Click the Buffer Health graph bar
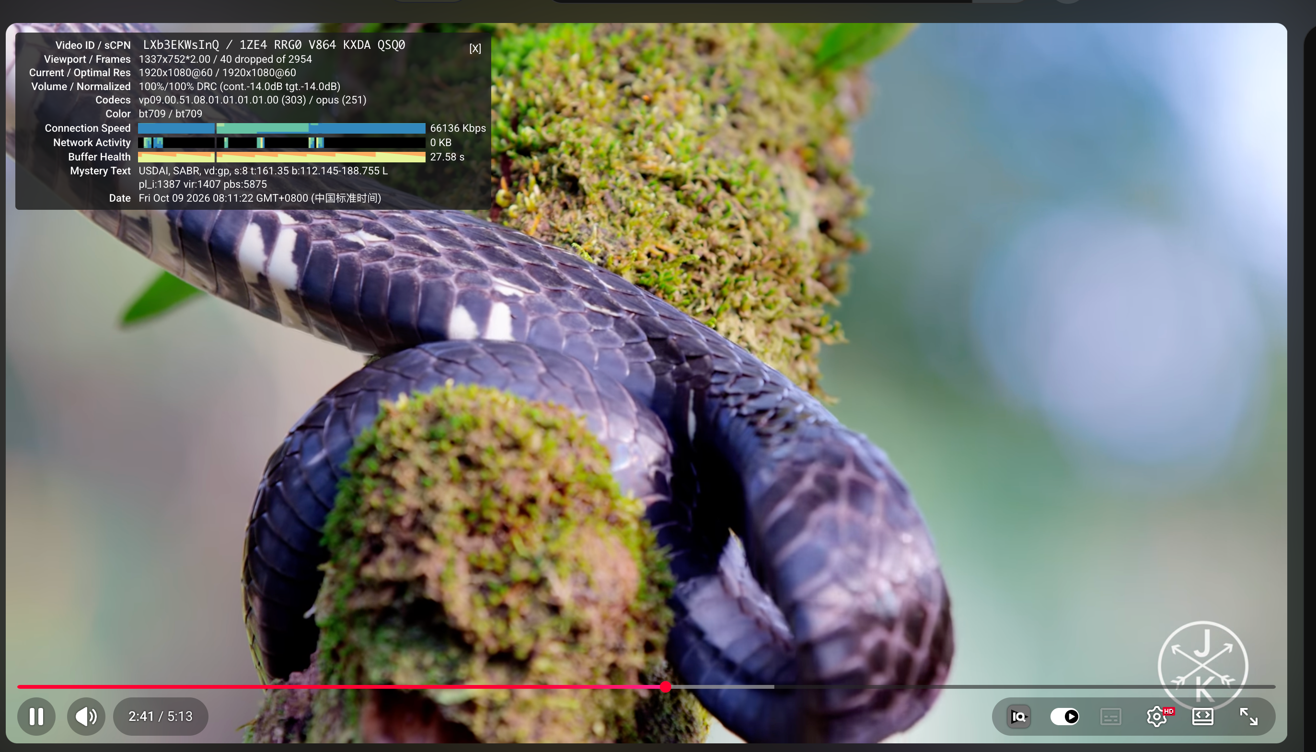This screenshot has width=1316, height=752. pos(282,157)
